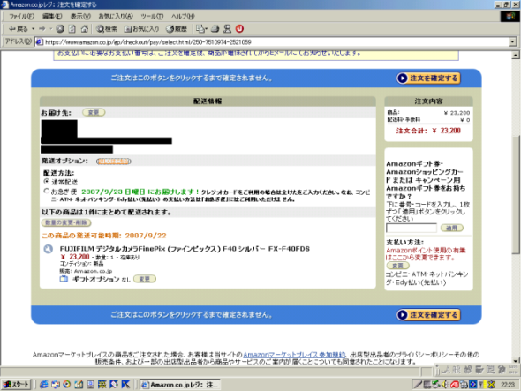Click the vertical scrollbar up arrow
521x391 pixels.
[x=516, y=55]
